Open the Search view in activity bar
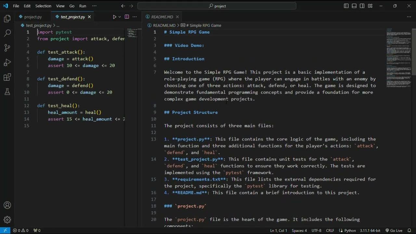This screenshot has width=416, height=234. [x=7, y=33]
